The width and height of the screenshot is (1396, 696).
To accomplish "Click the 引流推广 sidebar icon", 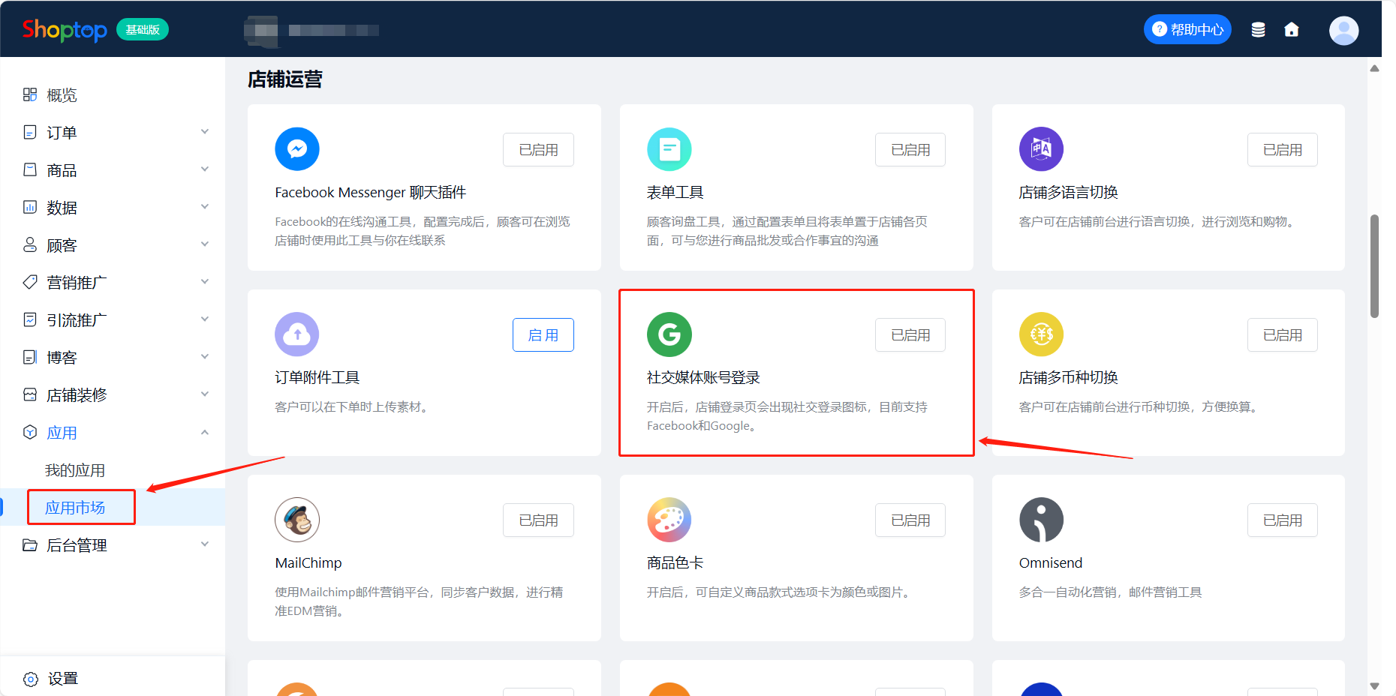I will pos(30,319).
